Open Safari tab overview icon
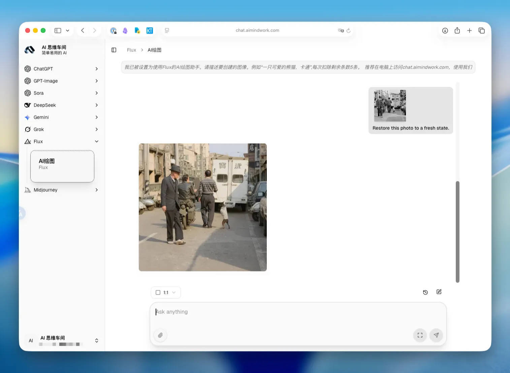This screenshot has height=373, width=510. pyautogui.click(x=482, y=31)
